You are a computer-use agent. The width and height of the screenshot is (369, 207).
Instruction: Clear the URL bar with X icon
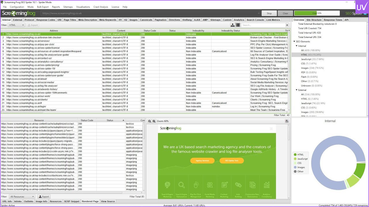pos(259,13)
